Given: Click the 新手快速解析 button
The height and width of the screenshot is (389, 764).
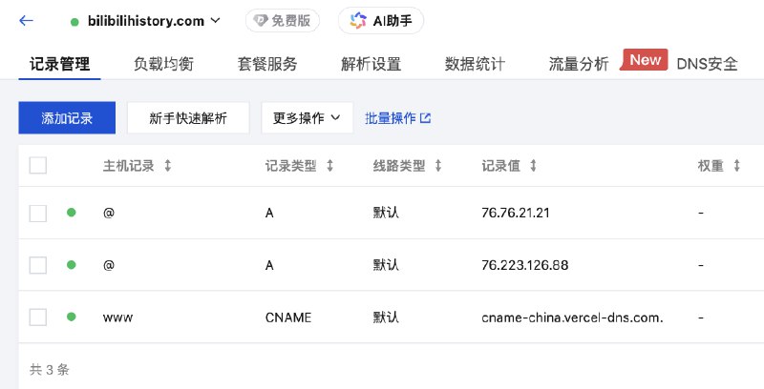Looking at the screenshot, I should (188, 117).
